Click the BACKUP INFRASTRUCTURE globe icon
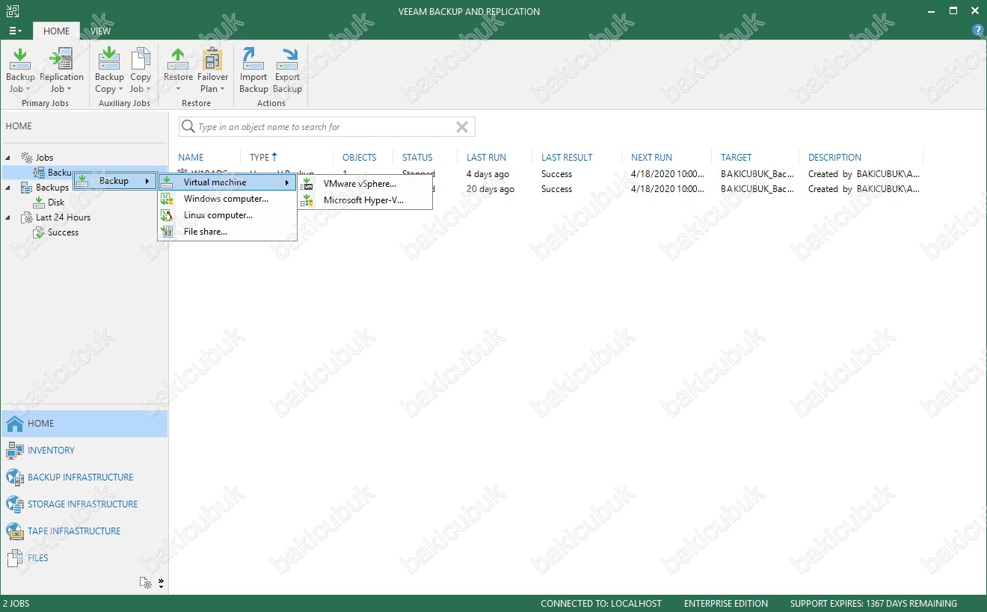The height and width of the screenshot is (612, 987). click(x=14, y=477)
